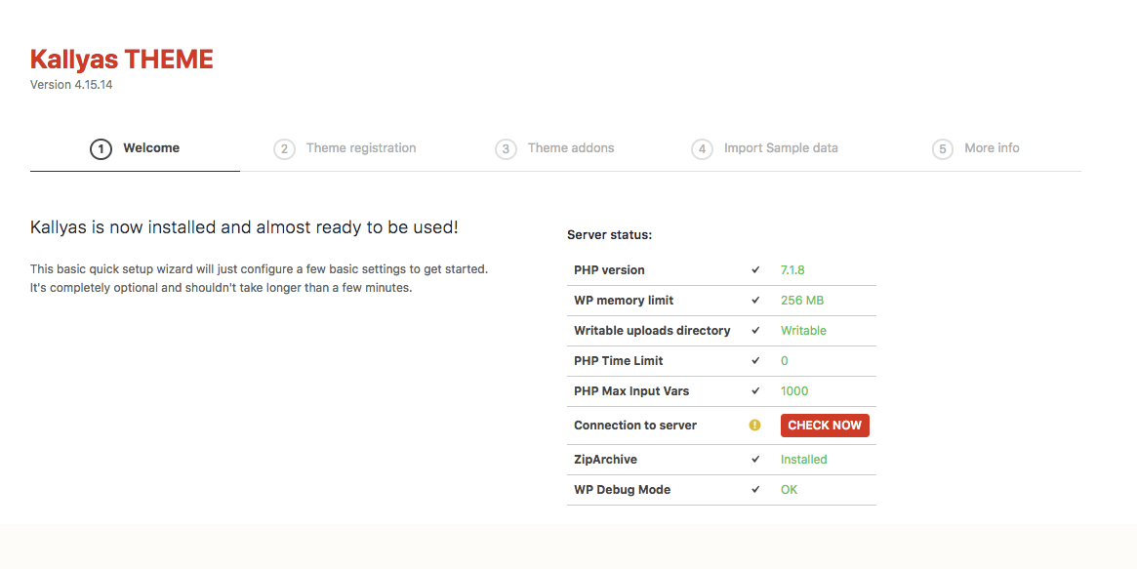Click the WP Debug Mode checkmark icon
Image resolution: width=1137 pixels, height=569 pixels.
click(755, 489)
